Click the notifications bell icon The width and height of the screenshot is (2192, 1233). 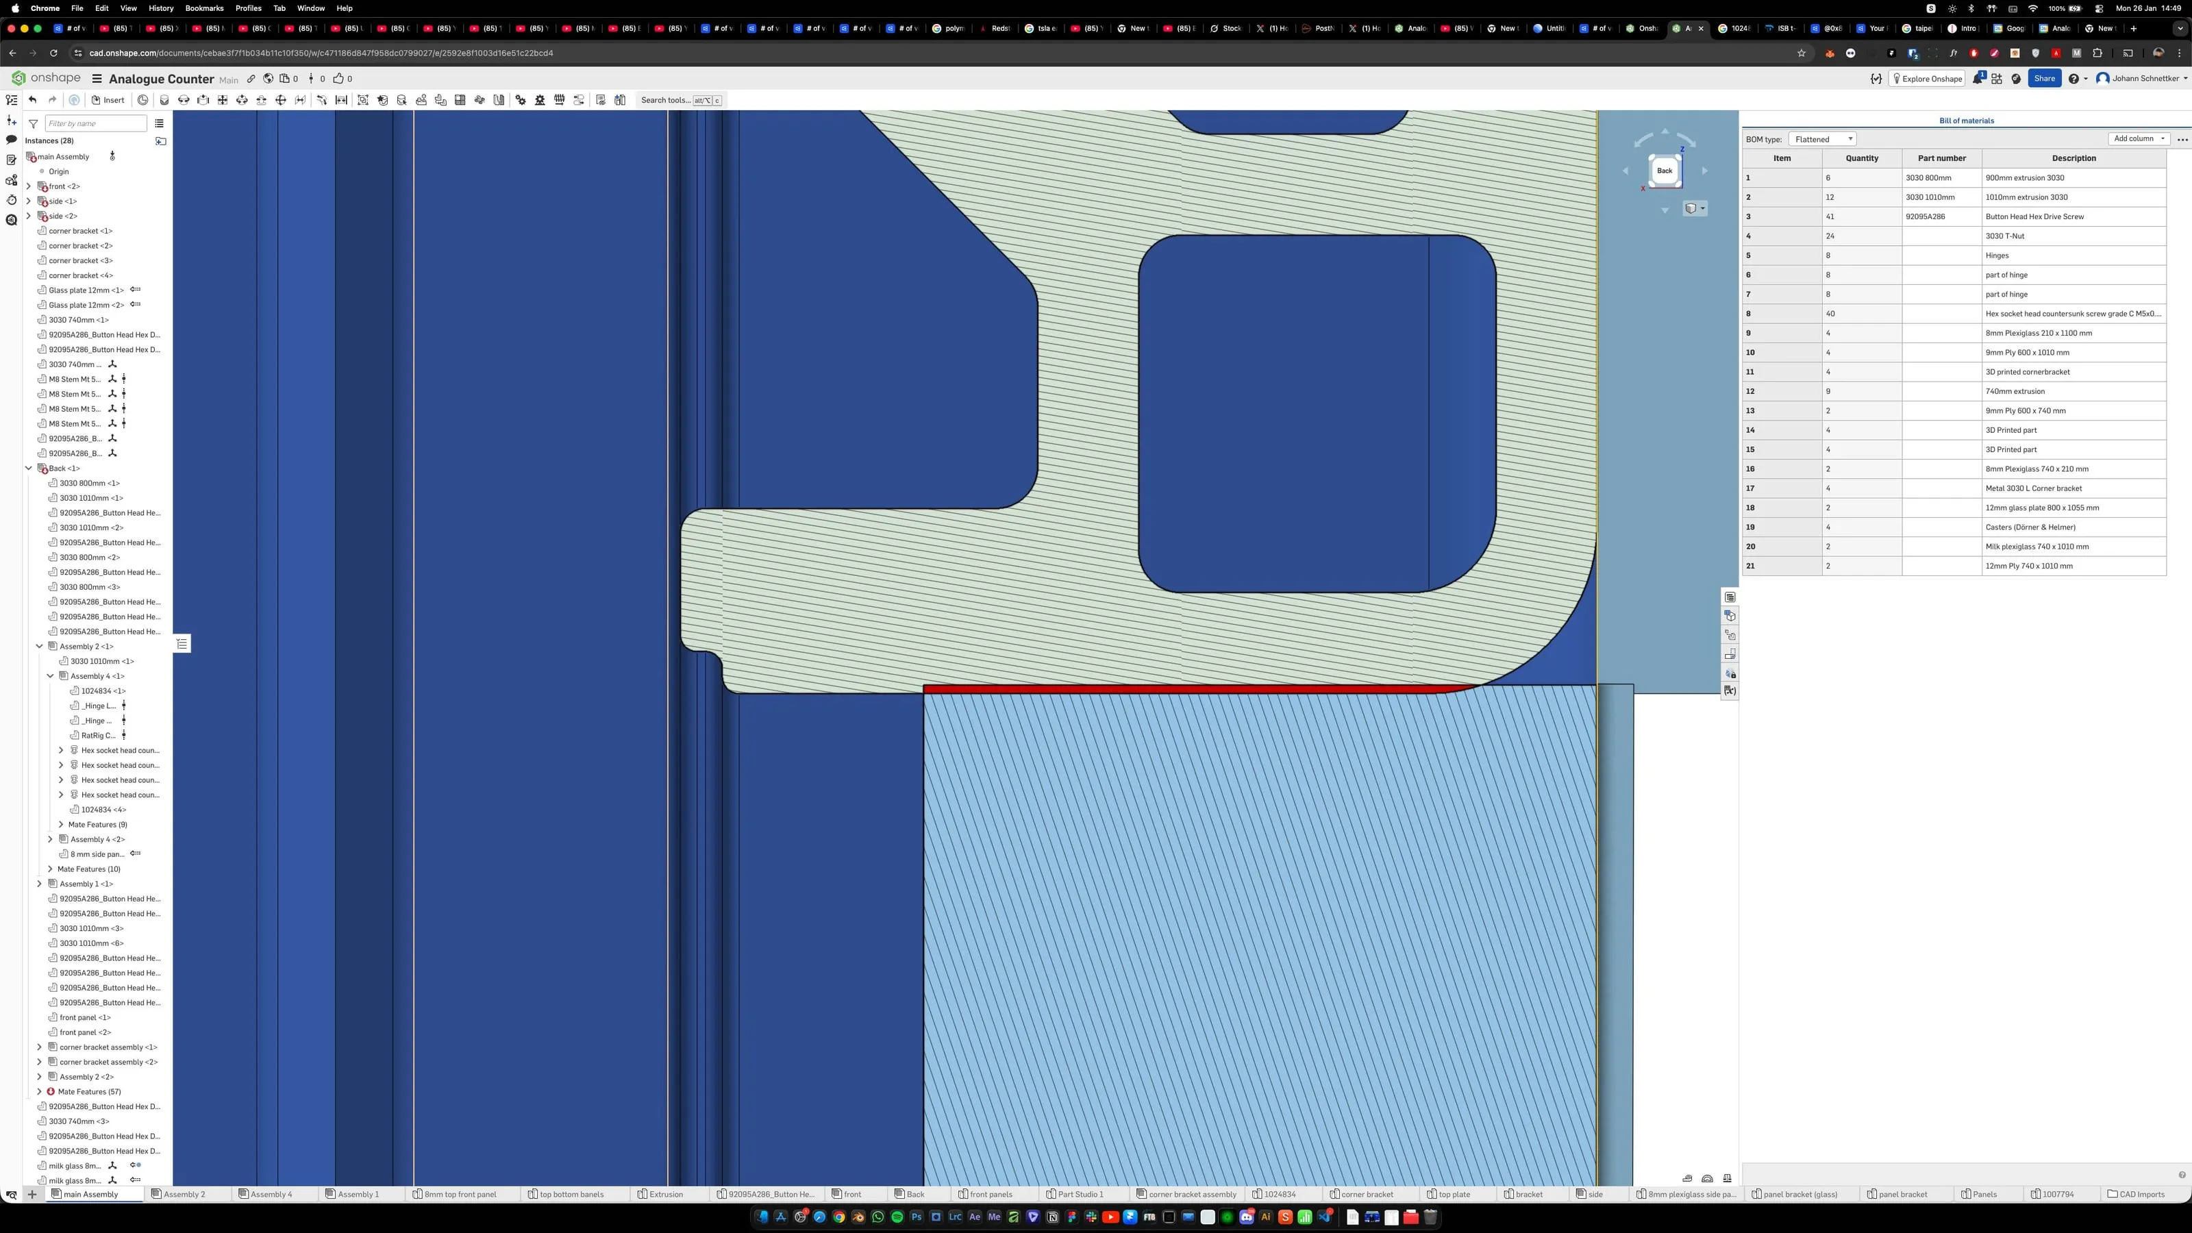[1978, 78]
